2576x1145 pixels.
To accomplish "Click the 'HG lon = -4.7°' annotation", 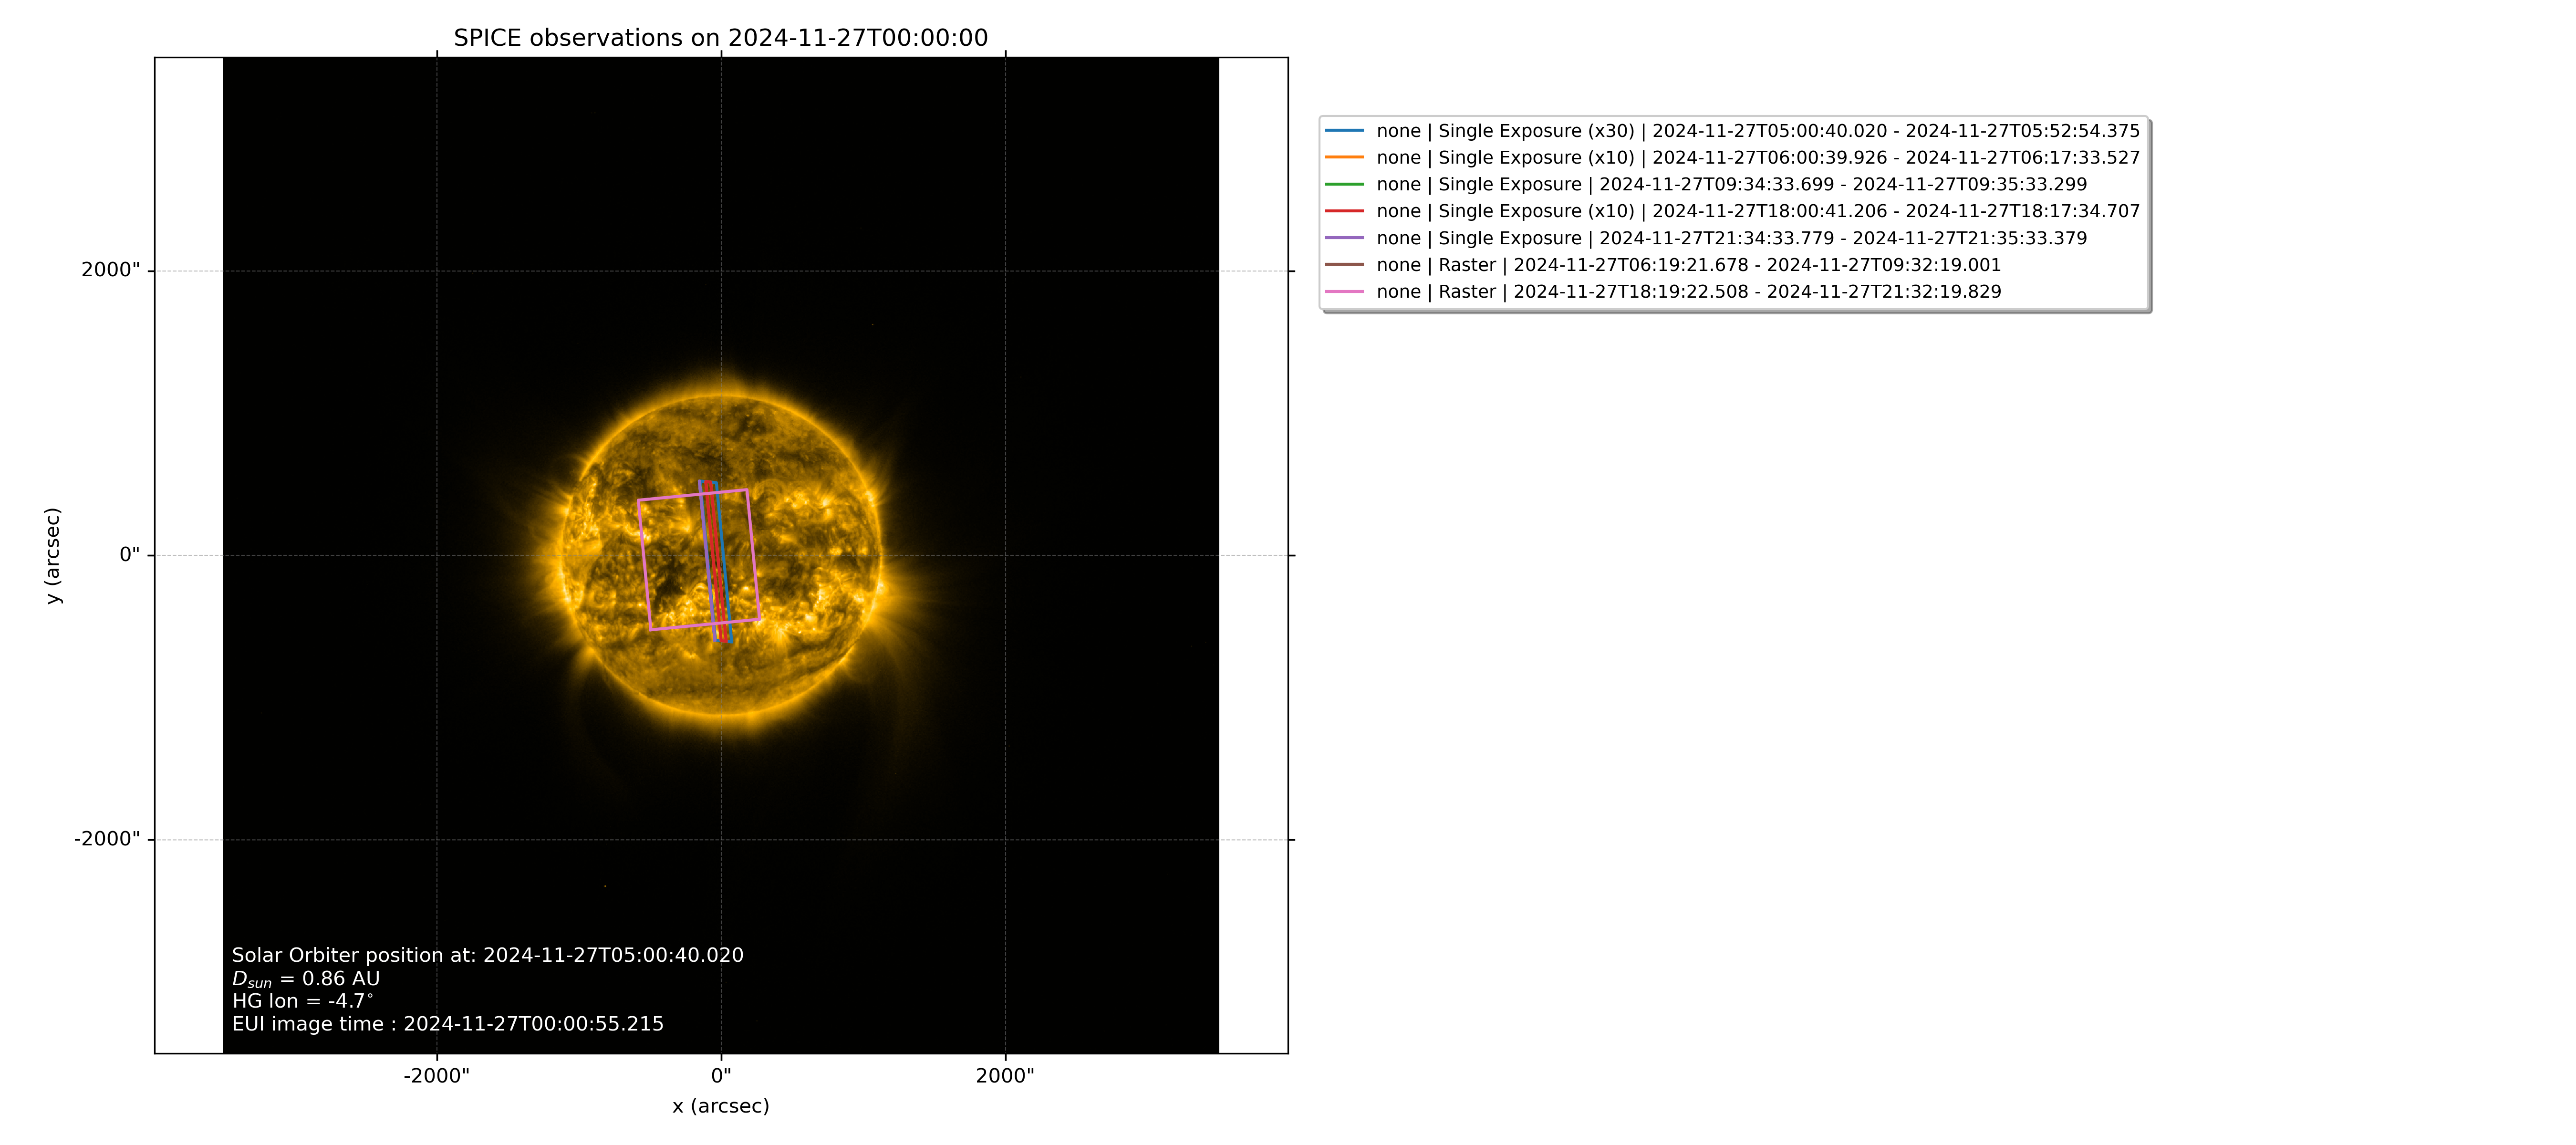I will [x=302, y=1001].
